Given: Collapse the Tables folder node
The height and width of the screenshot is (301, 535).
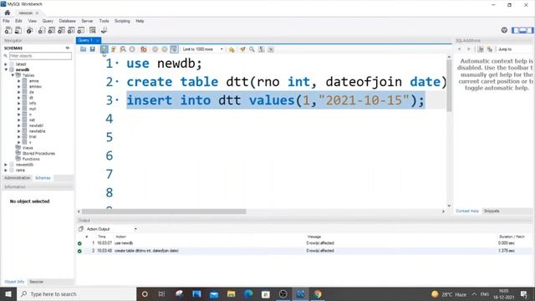Looking at the screenshot, I should (x=13, y=75).
